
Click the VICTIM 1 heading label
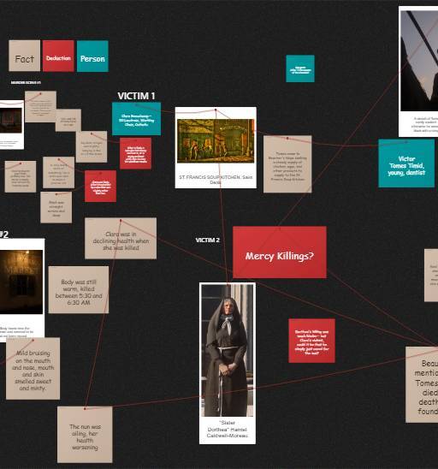click(x=136, y=96)
